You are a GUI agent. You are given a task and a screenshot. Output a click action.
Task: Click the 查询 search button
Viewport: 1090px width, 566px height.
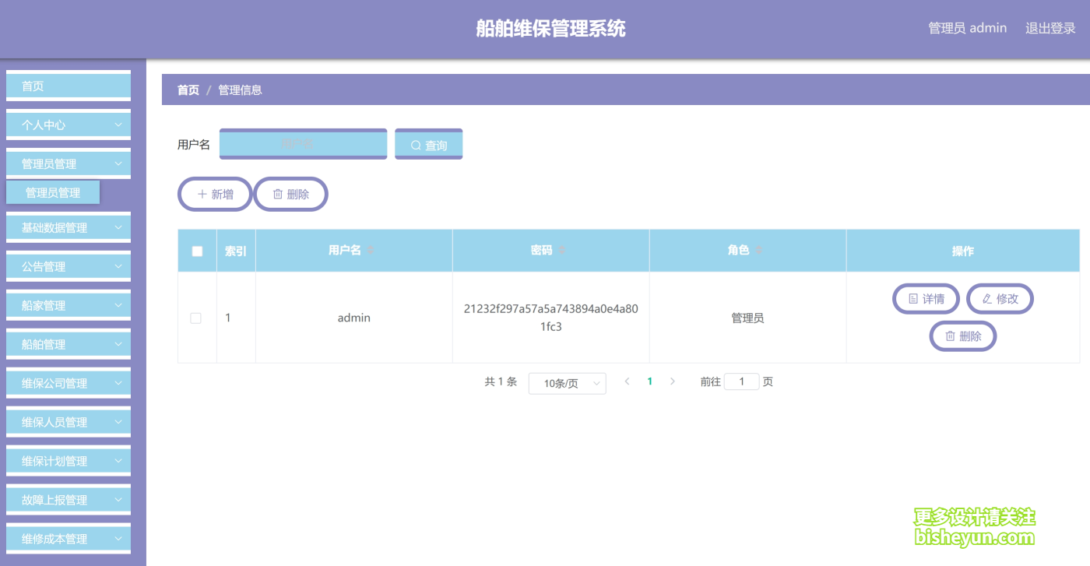click(429, 144)
